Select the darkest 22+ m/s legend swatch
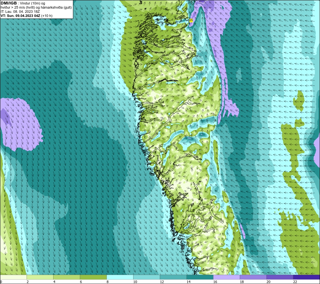The height and width of the screenshot is (284, 320). click(x=307, y=277)
